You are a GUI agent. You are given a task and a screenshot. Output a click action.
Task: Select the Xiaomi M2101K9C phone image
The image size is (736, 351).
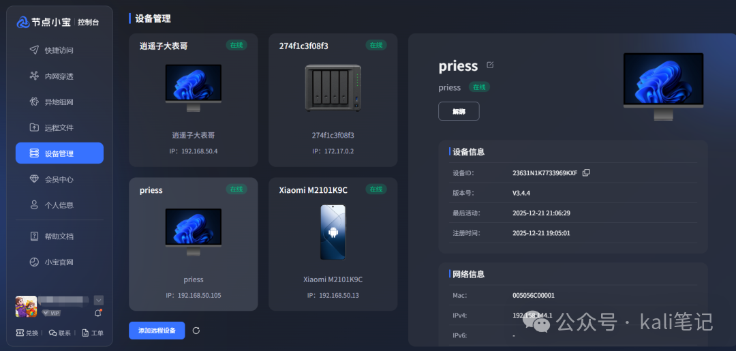(333, 232)
